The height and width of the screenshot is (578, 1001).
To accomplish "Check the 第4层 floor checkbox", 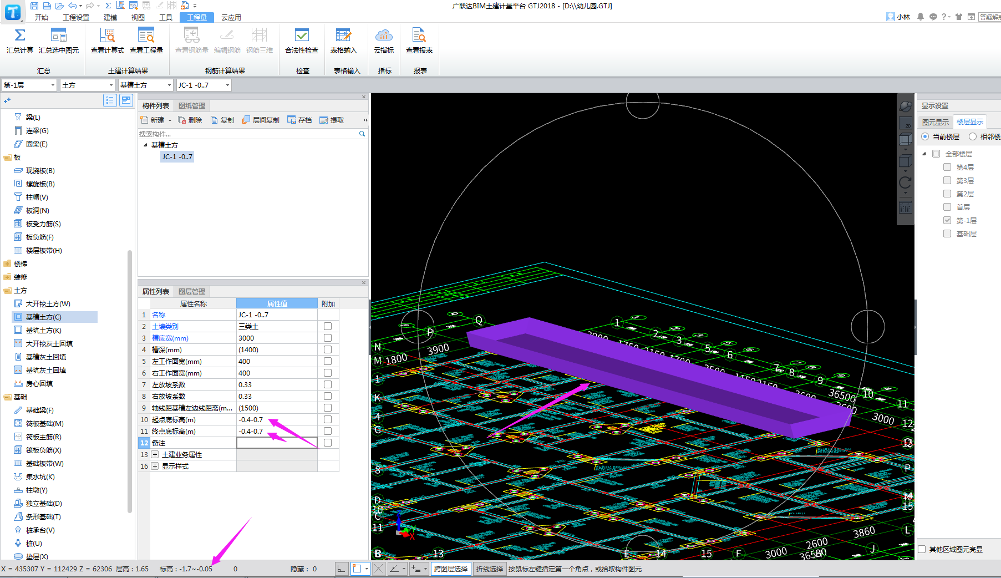I will click(947, 167).
